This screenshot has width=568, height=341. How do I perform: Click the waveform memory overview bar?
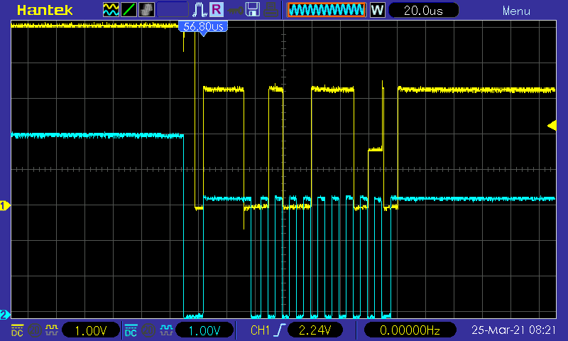(327, 10)
